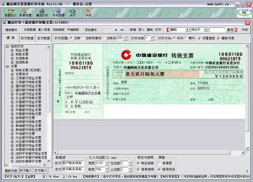Viewport: 253px width, 182px height.
Task: Toggle the 禁用项目 checkbox
Action: [x=160, y=169]
